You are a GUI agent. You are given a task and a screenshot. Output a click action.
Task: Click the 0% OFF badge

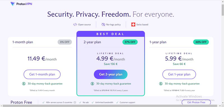click(65, 42)
